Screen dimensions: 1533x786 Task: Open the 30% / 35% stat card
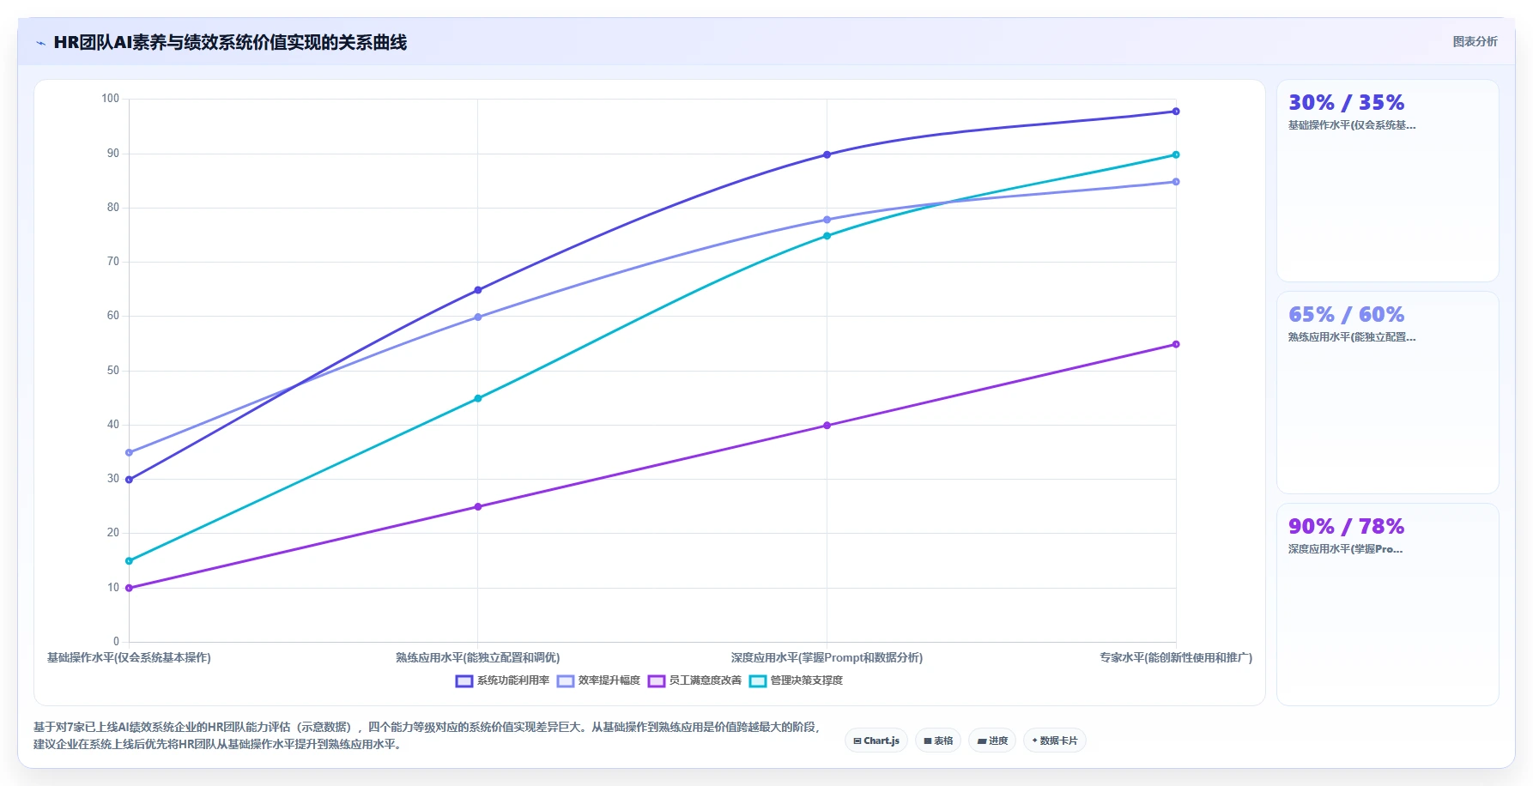click(1388, 181)
